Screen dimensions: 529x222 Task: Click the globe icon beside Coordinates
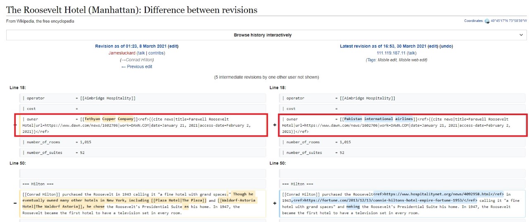click(x=487, y=21)
